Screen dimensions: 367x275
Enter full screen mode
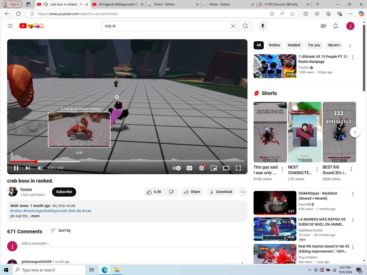(x=238, y=168)
